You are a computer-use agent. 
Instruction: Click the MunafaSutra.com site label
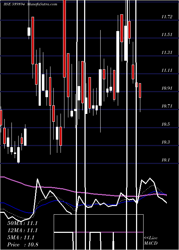42,4
